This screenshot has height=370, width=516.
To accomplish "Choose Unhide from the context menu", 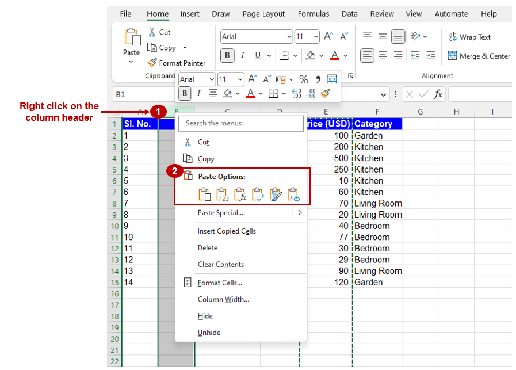I will pos(209,333).
